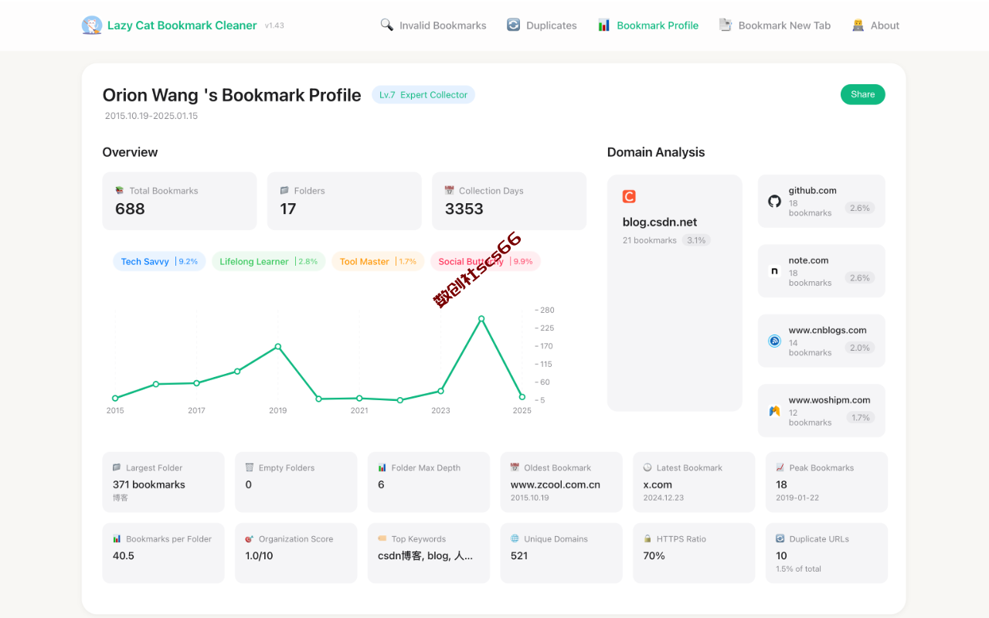Click the 2019-01-22 peak date
The image size is (989, 618).
tap(797, 497)
